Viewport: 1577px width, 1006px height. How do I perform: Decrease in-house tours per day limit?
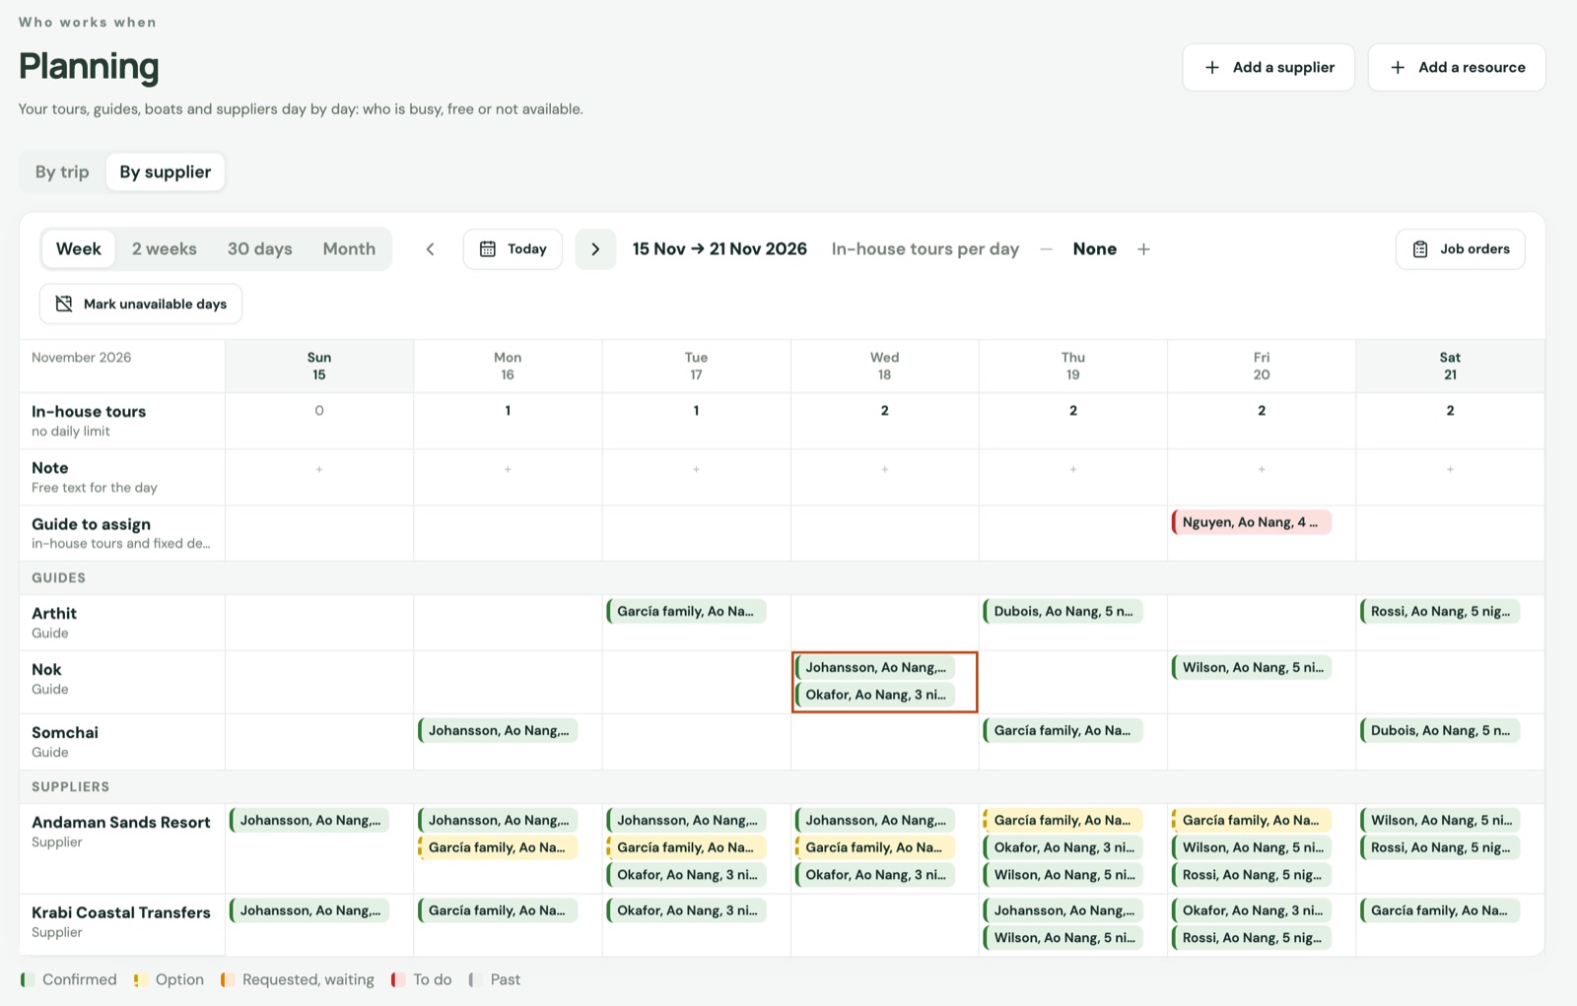1046,249
